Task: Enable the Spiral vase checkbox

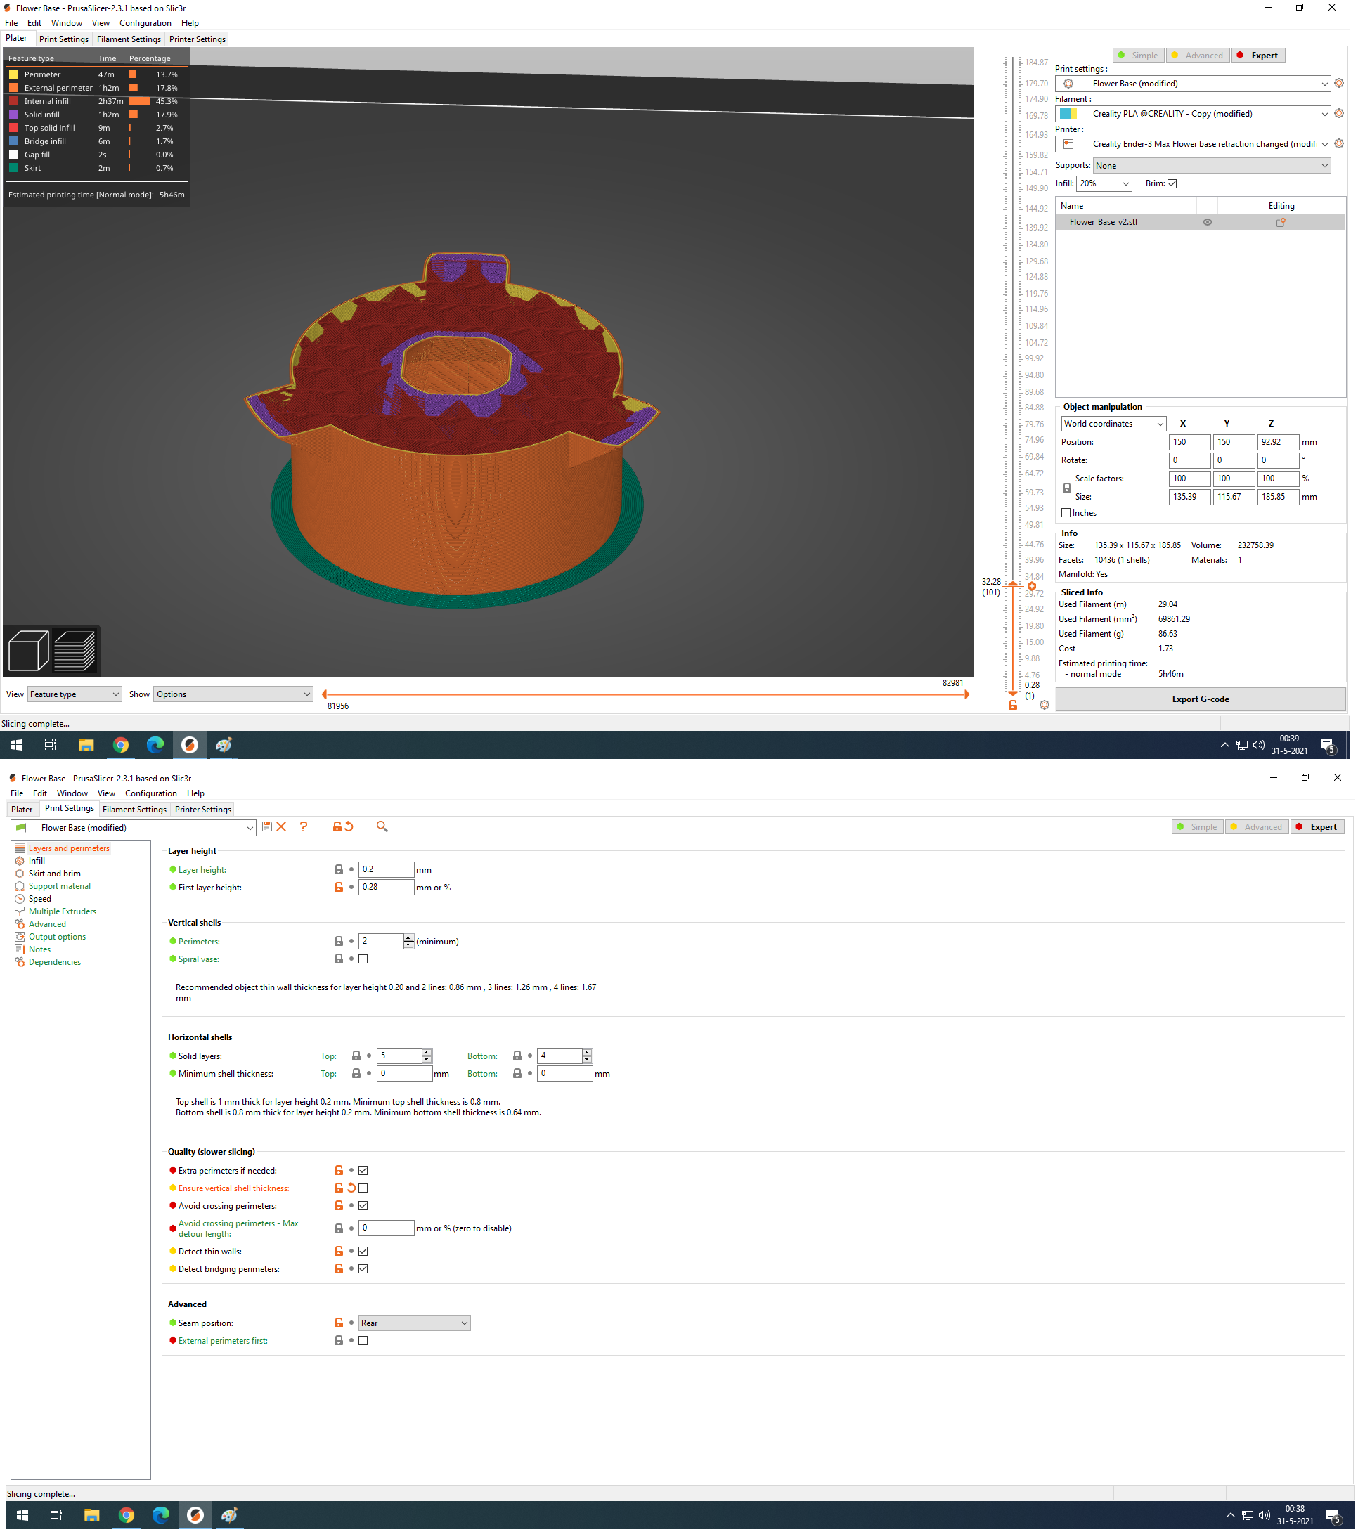Action: click(x=363, y=959)
